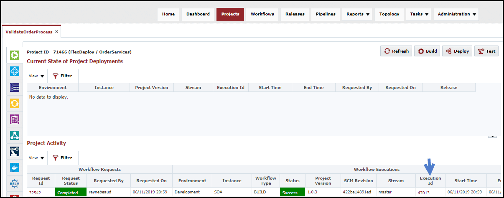The image size is (504, 198).
Task: Open the teal triangle nodes sidebar icon
Action: tap(15, 135)
